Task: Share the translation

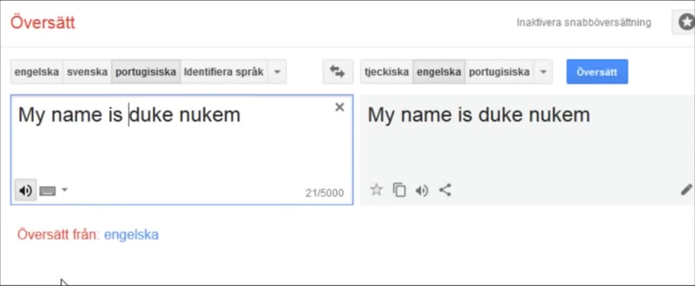Action: tap(445, 190)
